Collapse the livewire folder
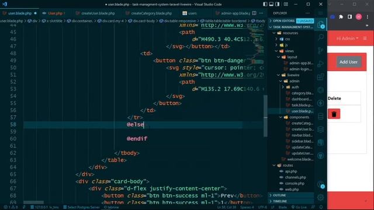The height and width of the screenshot is (210, 374). pos(293,75)
